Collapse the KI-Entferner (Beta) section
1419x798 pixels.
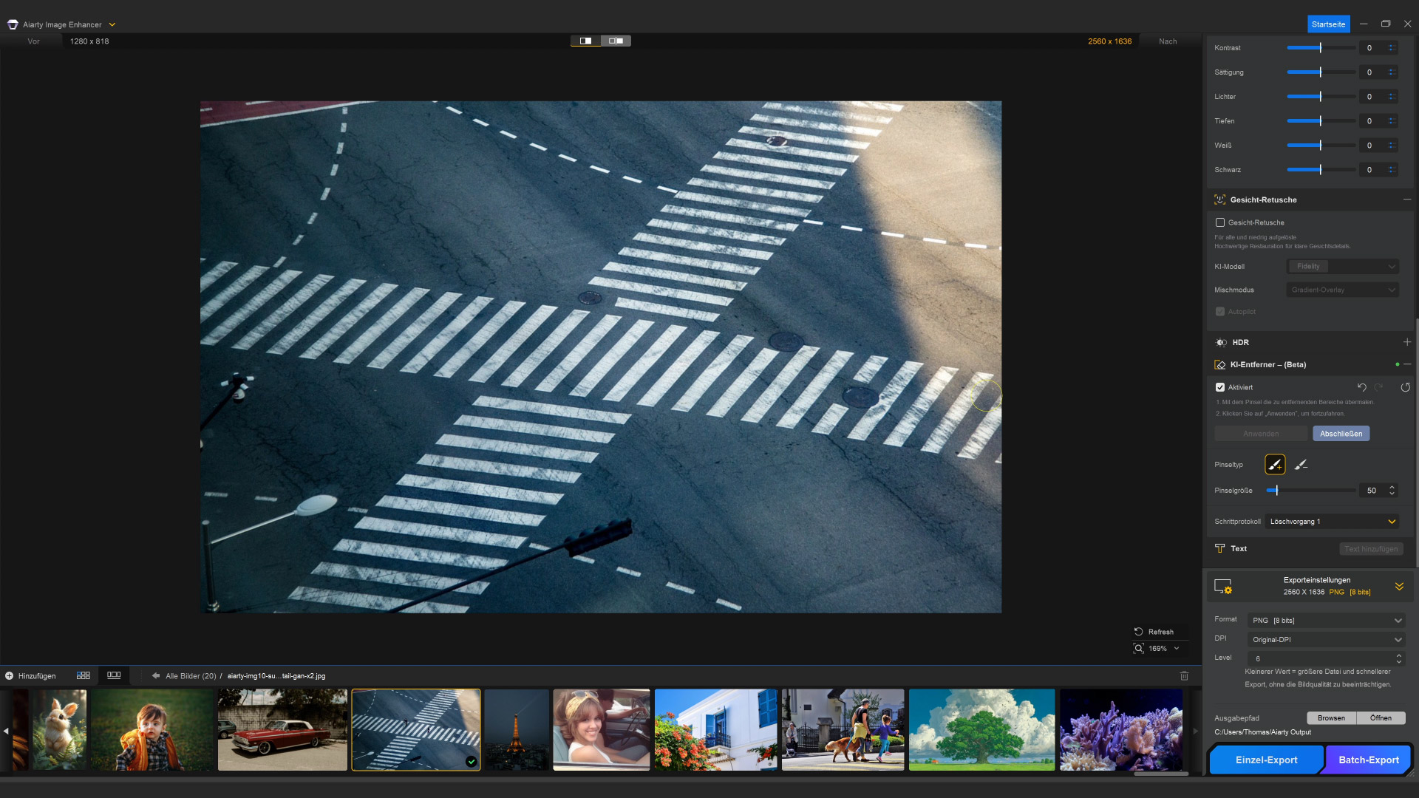pyautogui.click(x=1407, y=365)
